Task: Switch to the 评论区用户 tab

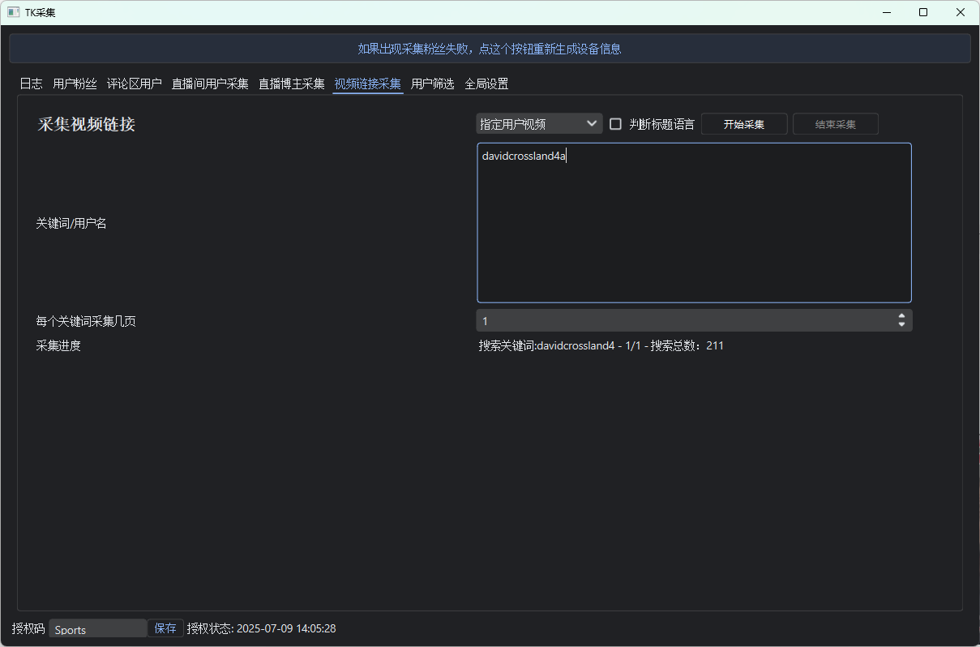Action: (x=135, y=84)
